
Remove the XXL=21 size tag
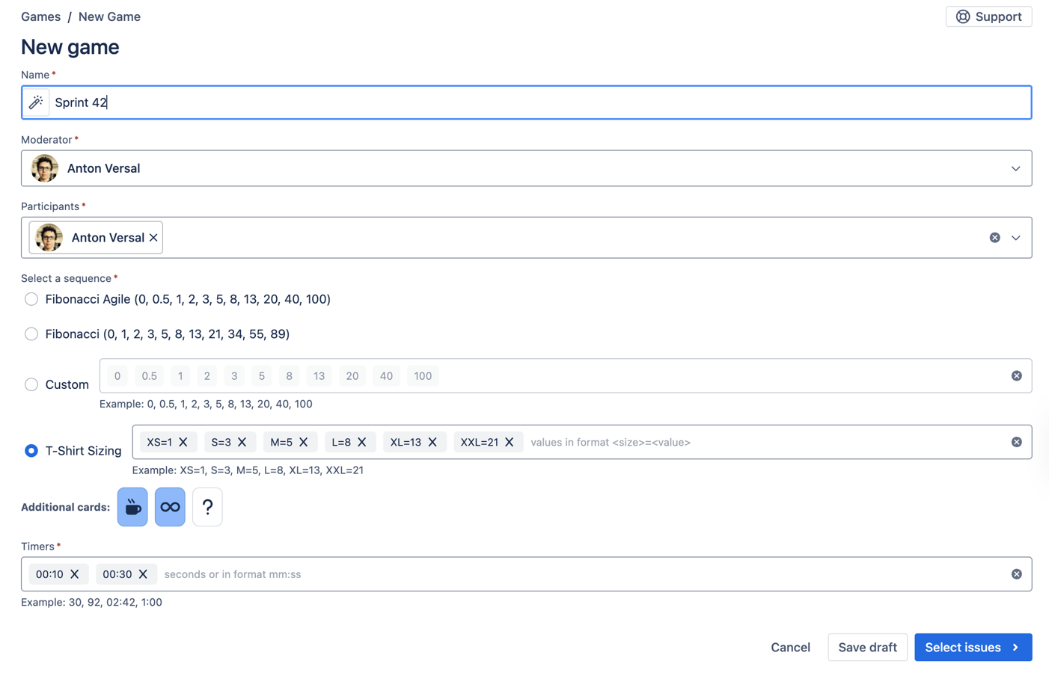point(510,442)
